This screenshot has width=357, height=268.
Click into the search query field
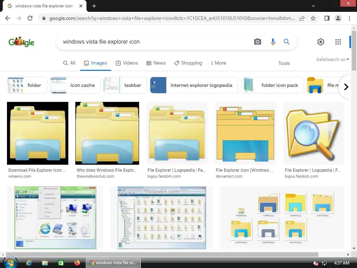155,42
